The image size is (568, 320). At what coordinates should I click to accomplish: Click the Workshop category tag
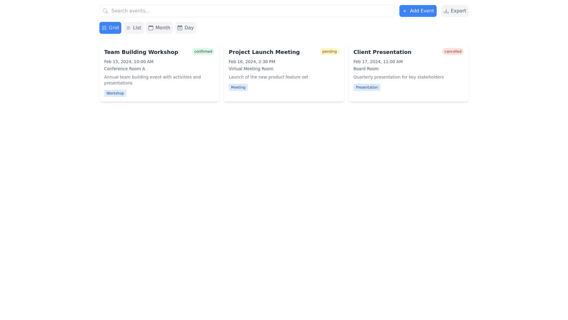tap(115, 93)
